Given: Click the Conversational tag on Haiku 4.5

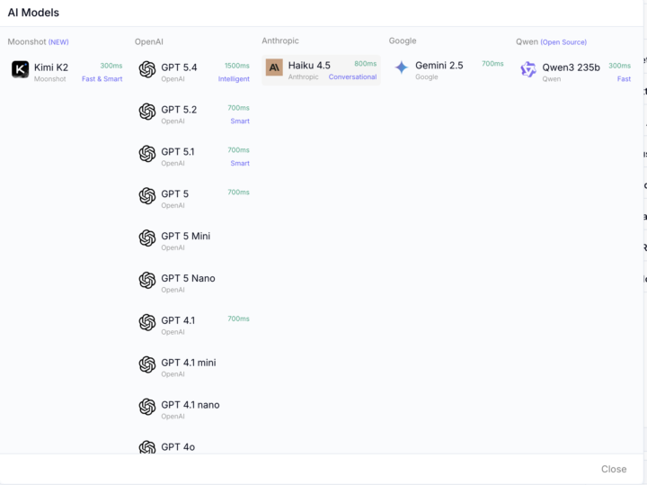Looking at the screenshot, I should coord(352,77).
